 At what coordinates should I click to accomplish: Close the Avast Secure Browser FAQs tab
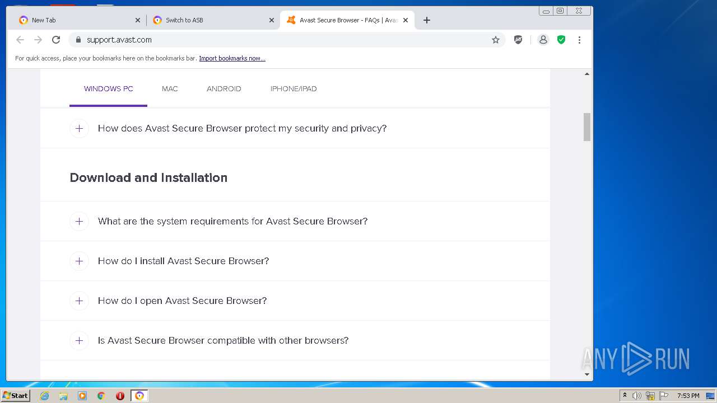point(406,20)
